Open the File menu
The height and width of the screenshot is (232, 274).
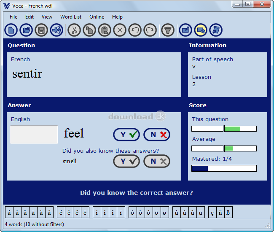tap(13, 17)
